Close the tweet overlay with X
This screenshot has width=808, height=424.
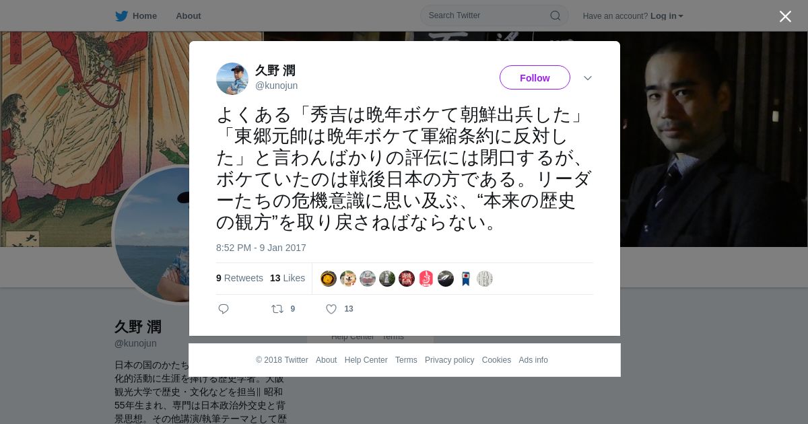coord(785,16)
